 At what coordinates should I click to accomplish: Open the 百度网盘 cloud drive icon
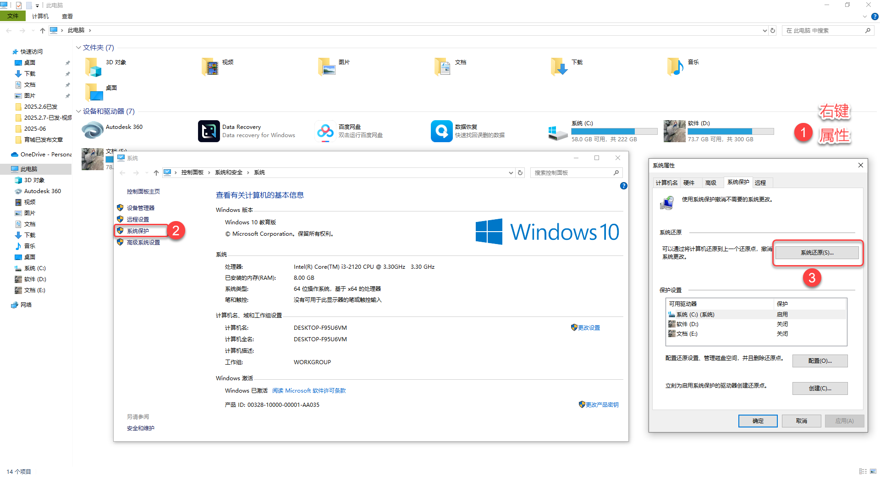tap(325, 131)
